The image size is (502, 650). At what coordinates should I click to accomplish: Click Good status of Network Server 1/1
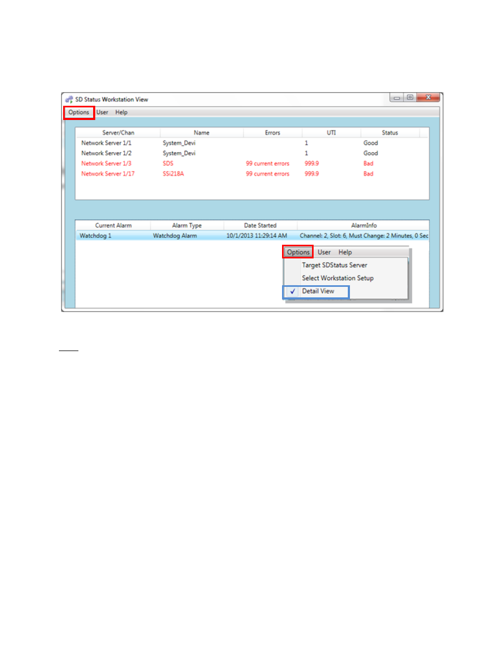[370, 143]
